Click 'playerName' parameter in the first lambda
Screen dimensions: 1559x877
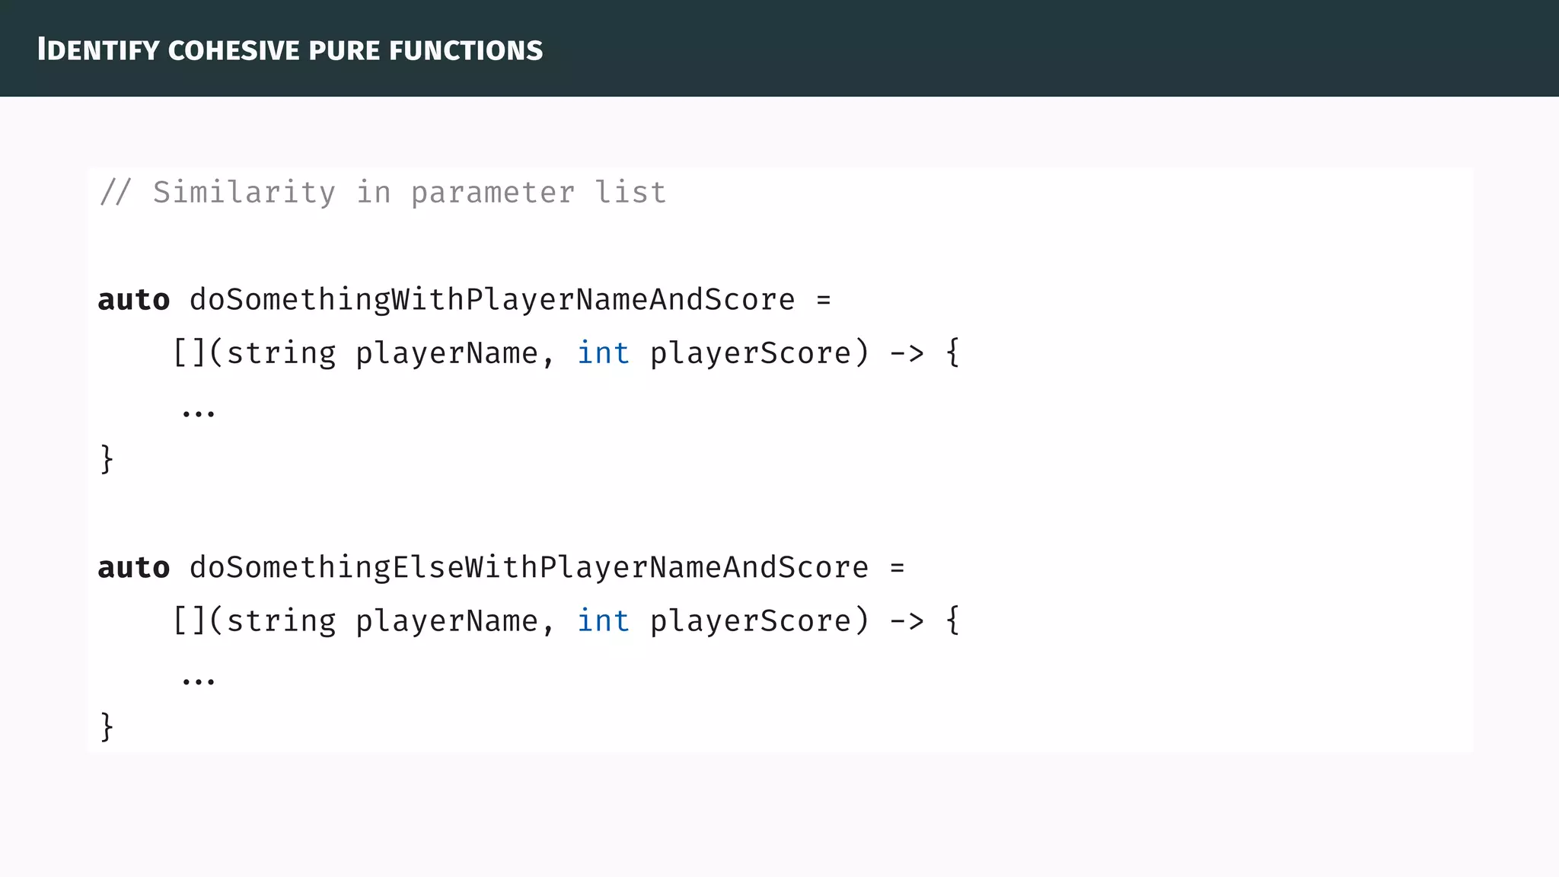[447, 353]
